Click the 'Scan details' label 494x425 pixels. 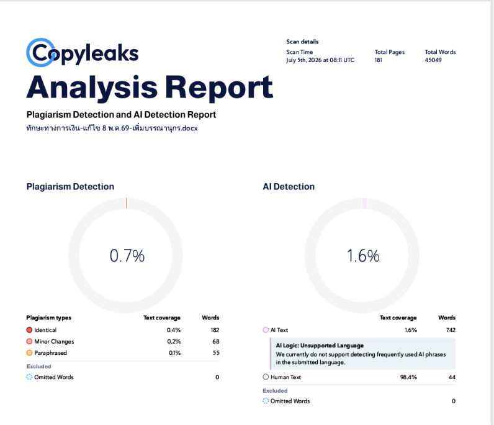click(302, 42)
